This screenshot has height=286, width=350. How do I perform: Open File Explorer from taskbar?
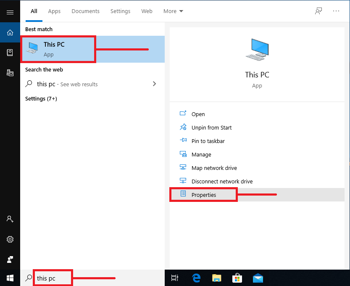tap(216, 278)
